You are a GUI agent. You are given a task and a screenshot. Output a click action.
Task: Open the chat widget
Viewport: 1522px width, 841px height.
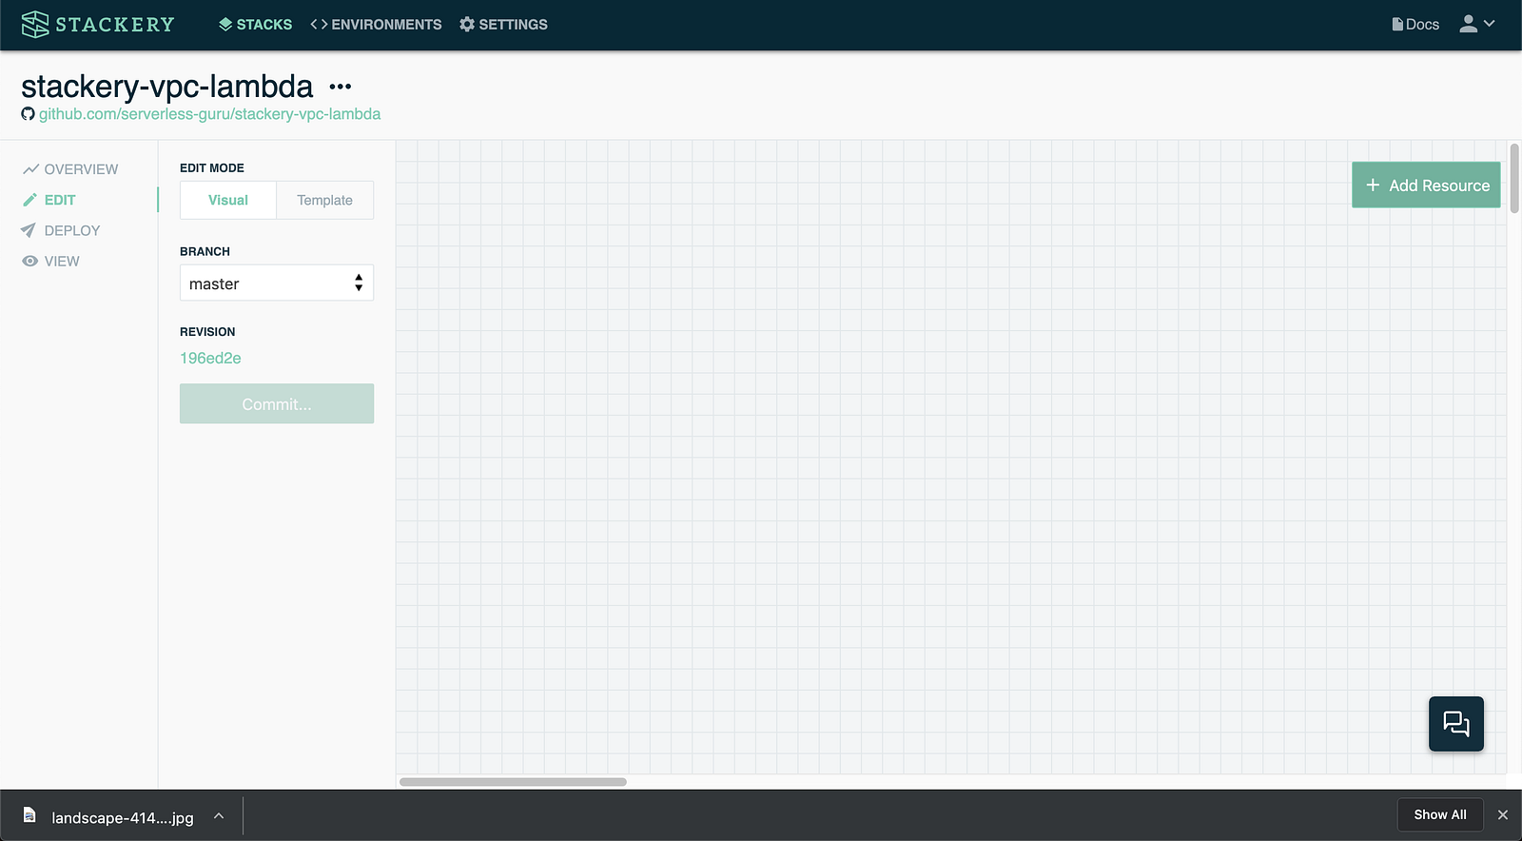(x=1456, y=724)
